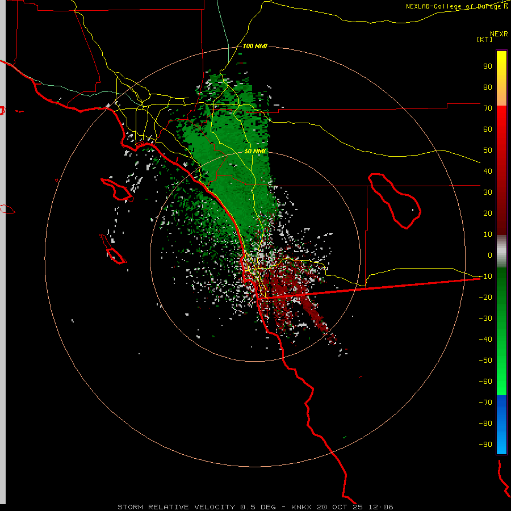Click the 90 value on the velocity scale
The height and width of the screenshot is (511, 511).
pos(488,66)
